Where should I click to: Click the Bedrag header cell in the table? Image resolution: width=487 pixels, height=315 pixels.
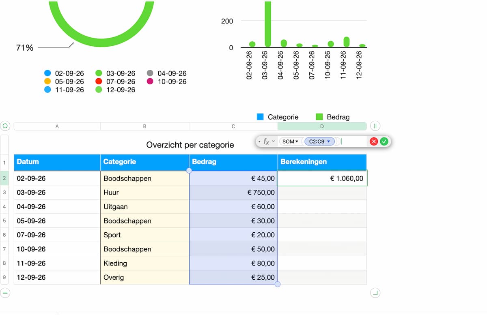pyautogui.click(x=233, y=162)
